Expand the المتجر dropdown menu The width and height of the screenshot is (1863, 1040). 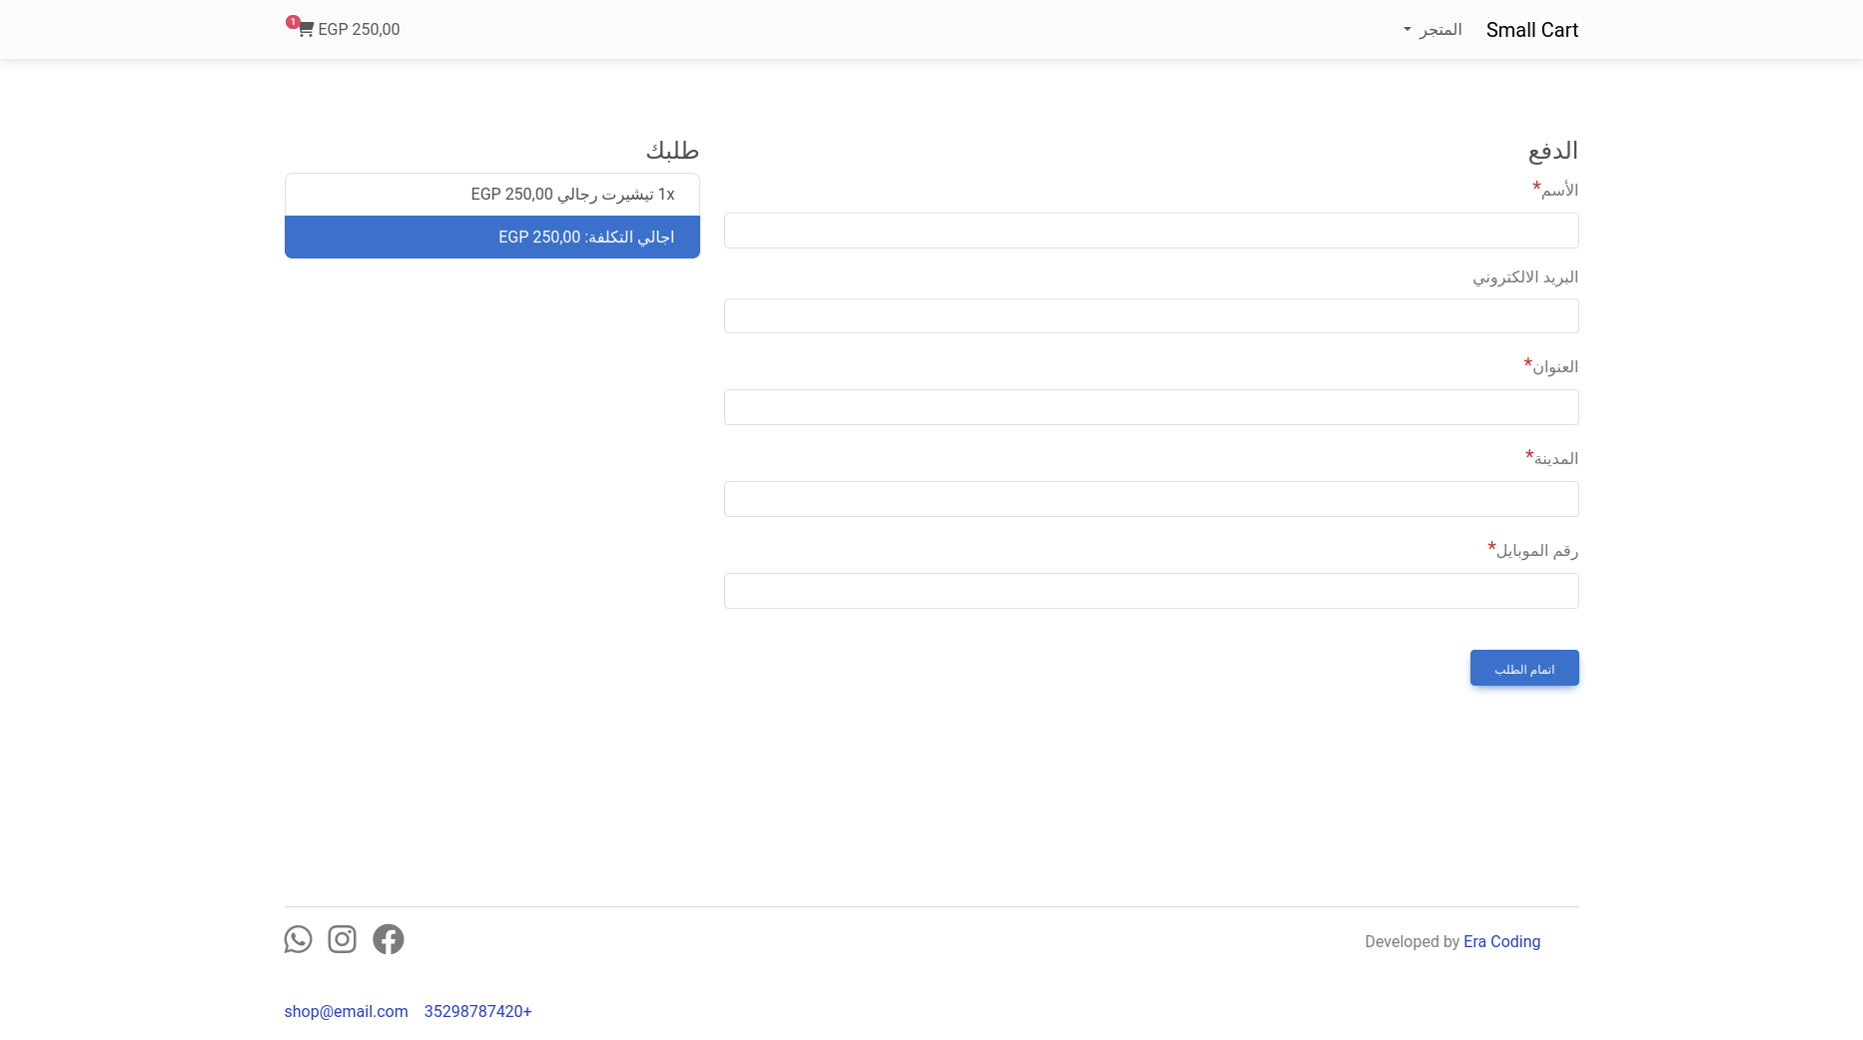[x=1432, y=30]
